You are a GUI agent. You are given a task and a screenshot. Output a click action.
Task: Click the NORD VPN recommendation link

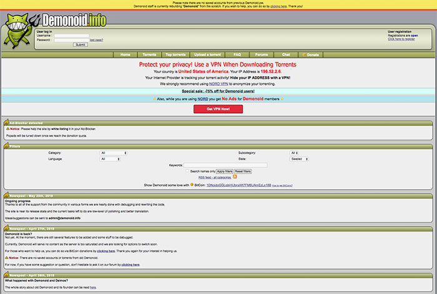219,84
